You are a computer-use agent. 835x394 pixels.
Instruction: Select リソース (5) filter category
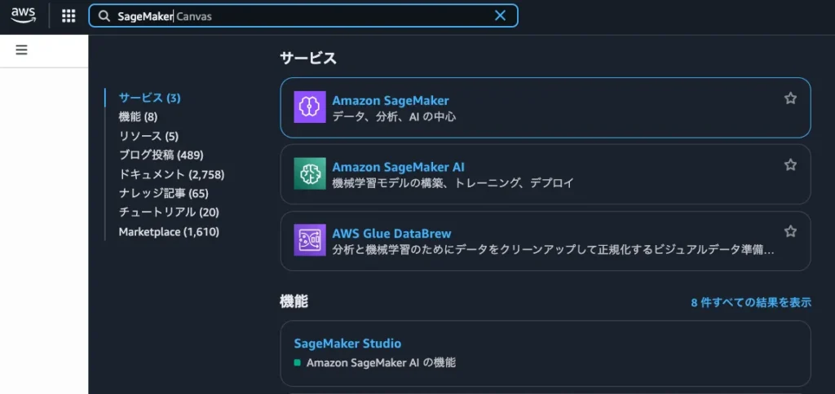pos(148,136)
